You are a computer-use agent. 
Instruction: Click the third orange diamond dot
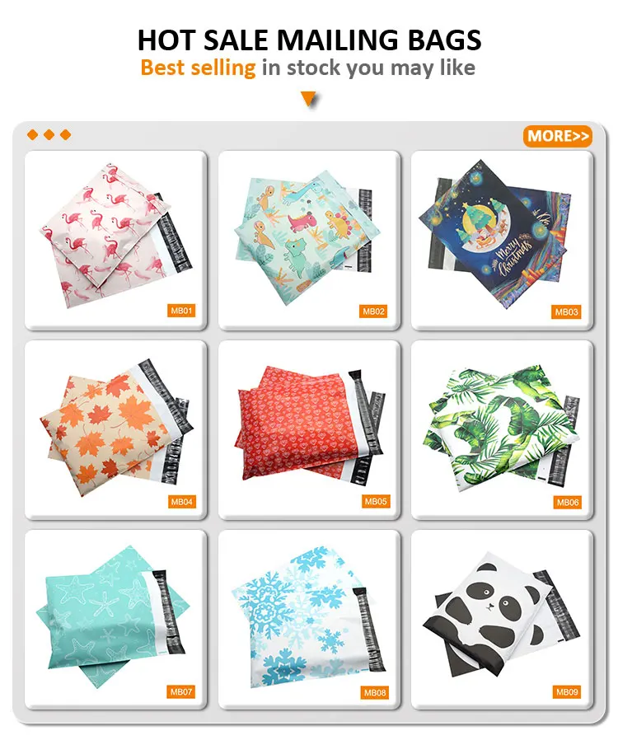pos(66,135)
